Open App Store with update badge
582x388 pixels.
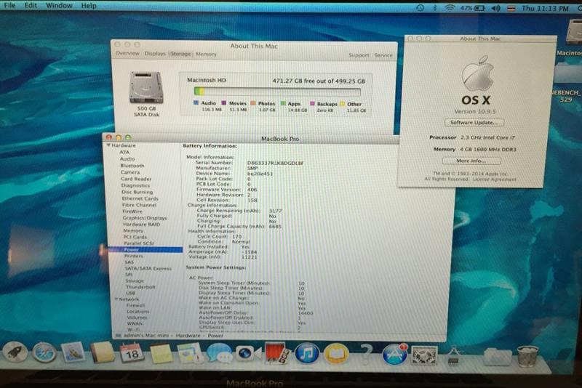point(394,355)
